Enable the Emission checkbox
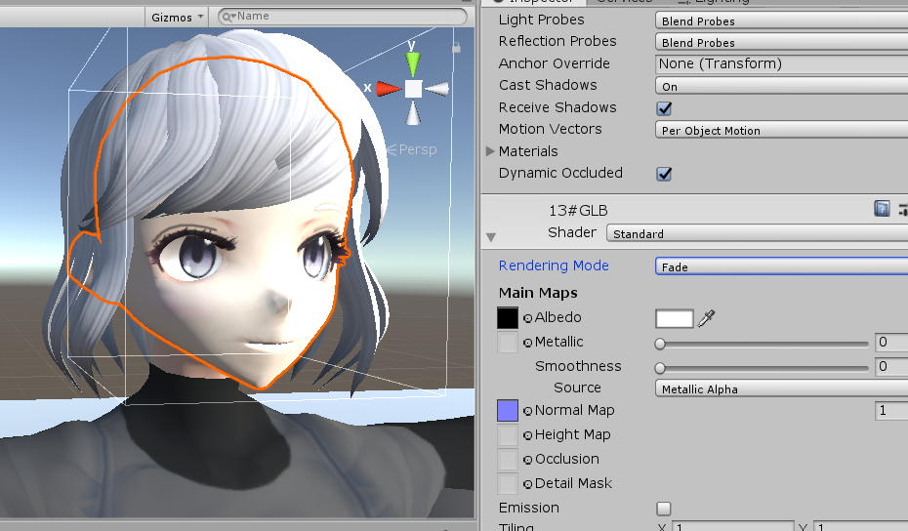 click(x=664, y=509)
